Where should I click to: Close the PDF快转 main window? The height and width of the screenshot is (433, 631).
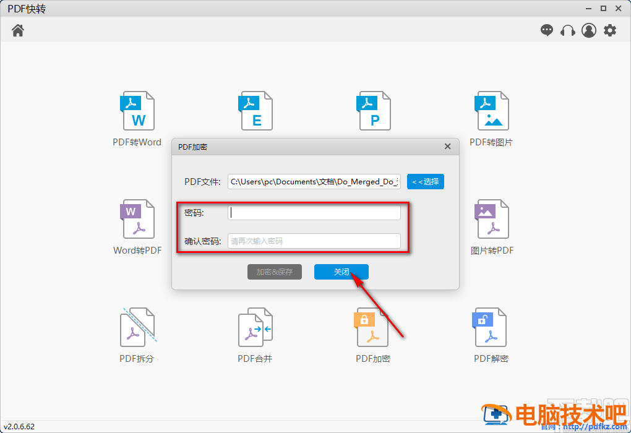pos(619,9)
